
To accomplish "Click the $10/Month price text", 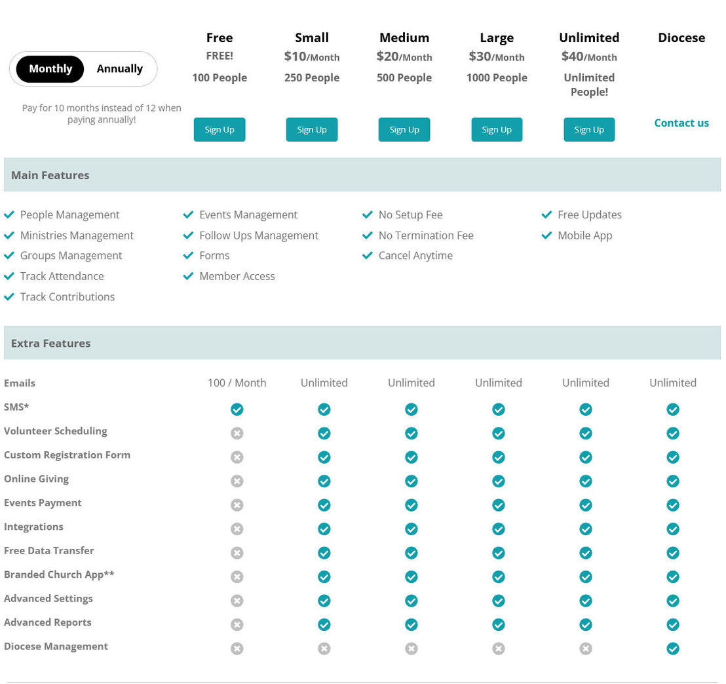I will point(312,56).
